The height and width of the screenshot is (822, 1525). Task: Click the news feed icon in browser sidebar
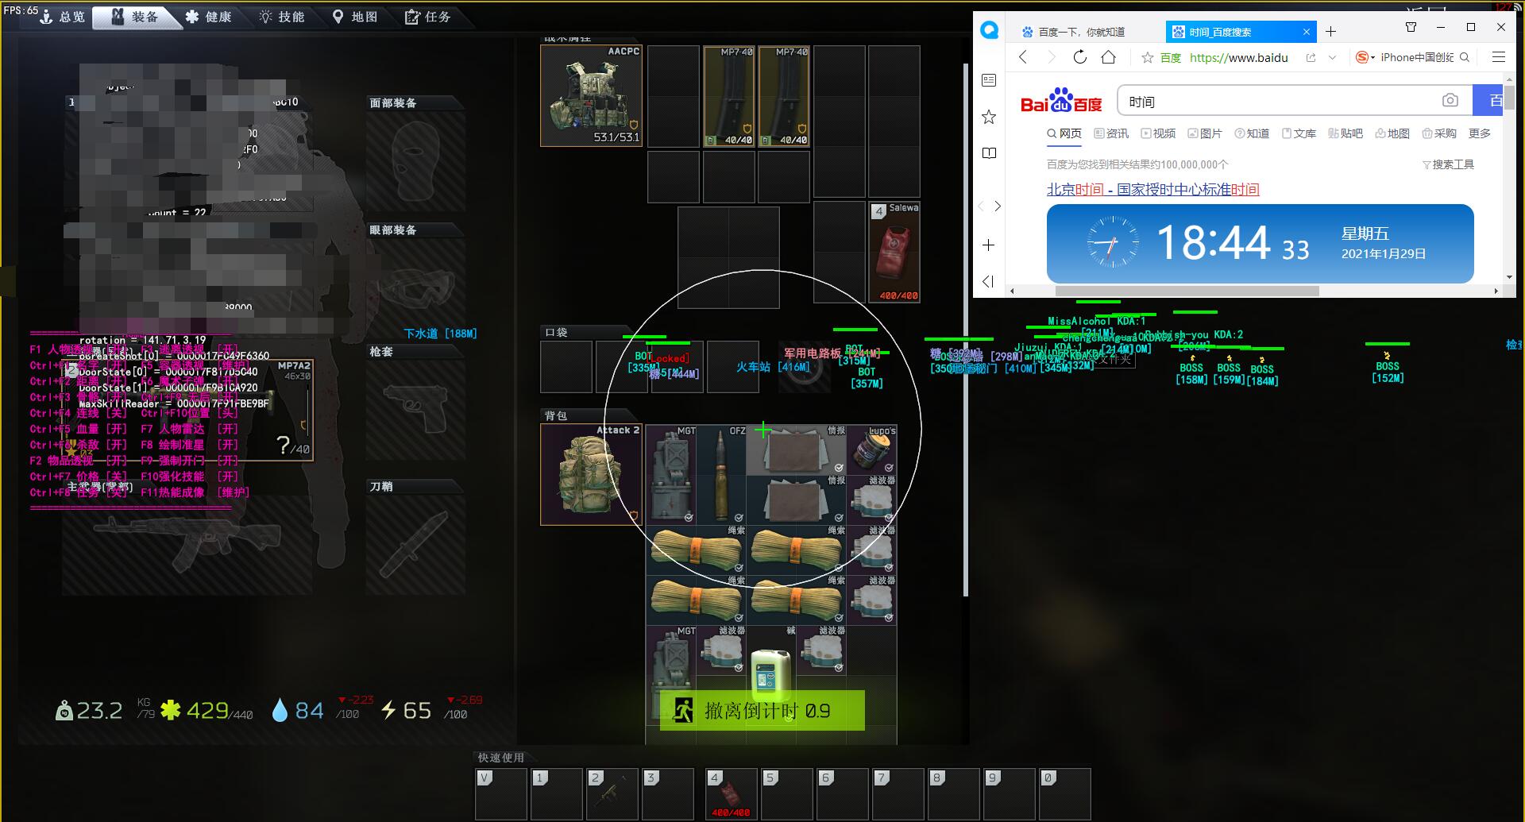(x=989, y=80)
